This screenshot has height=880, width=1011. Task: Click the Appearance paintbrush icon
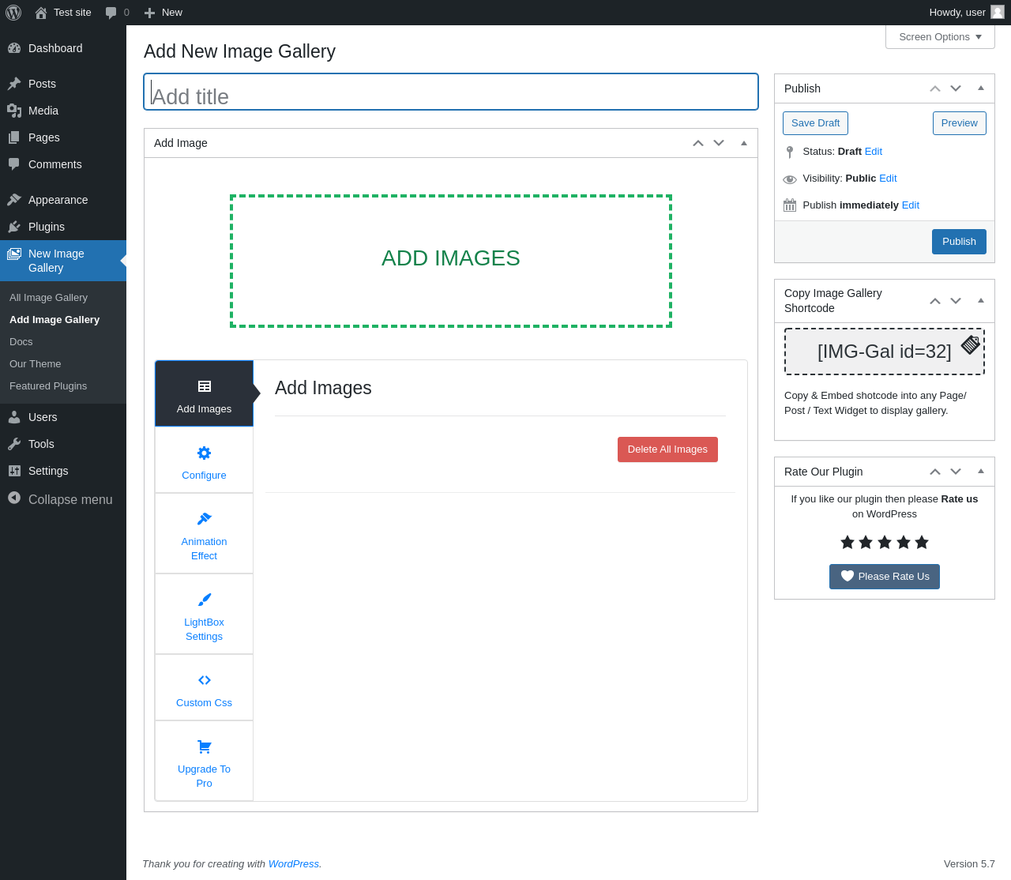[x=14, y=200]
